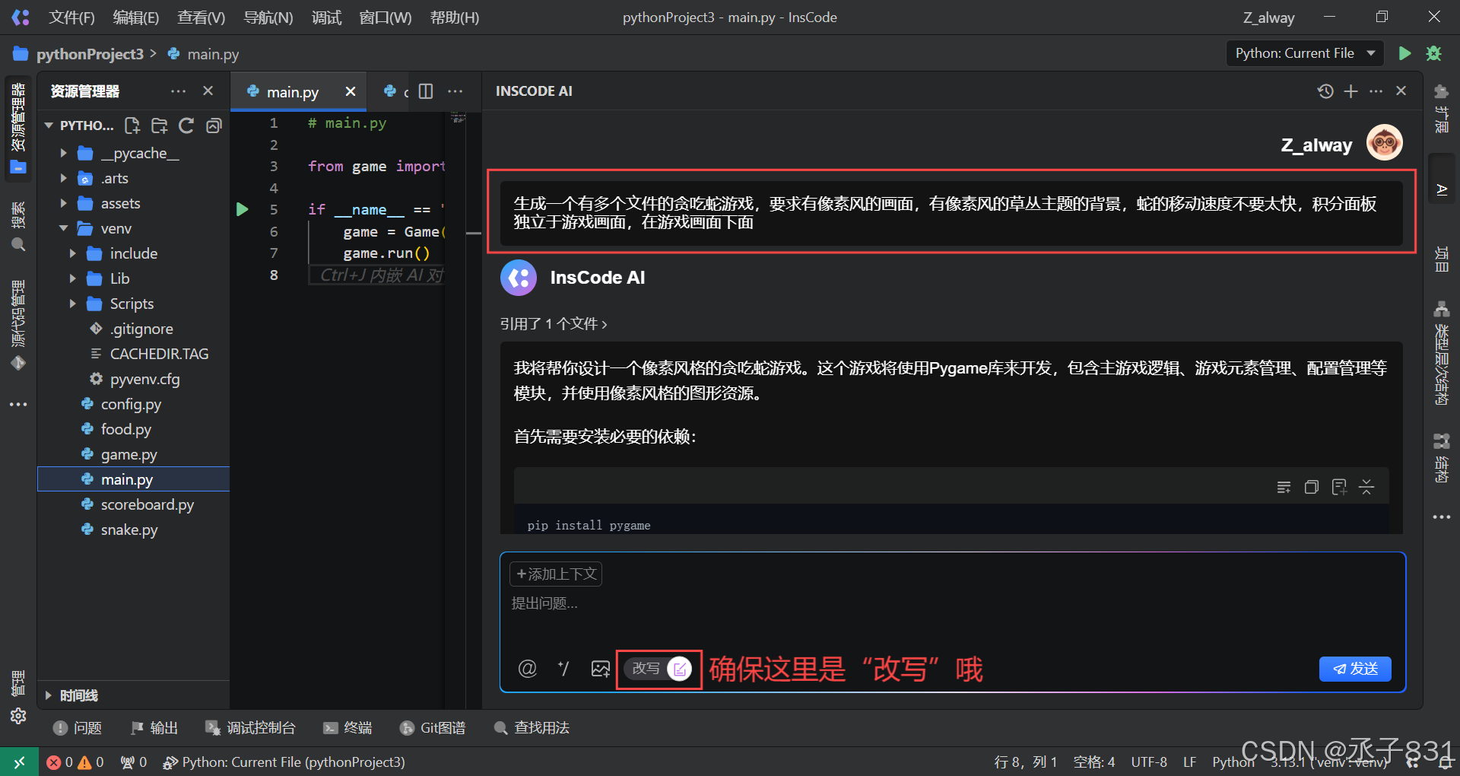This screenshot has height=776, width=1460.
Task: Start new AI chat with plus icon
Action: [x=1350, y=91]
